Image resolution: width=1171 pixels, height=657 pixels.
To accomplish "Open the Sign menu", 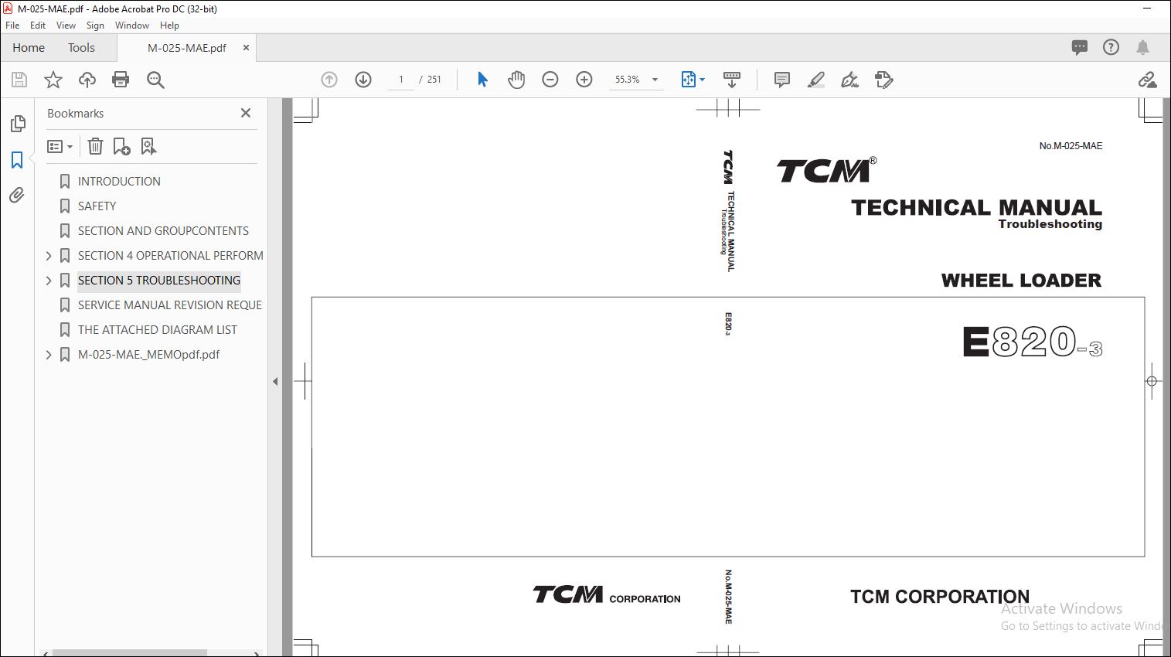I will click(95, 26).
